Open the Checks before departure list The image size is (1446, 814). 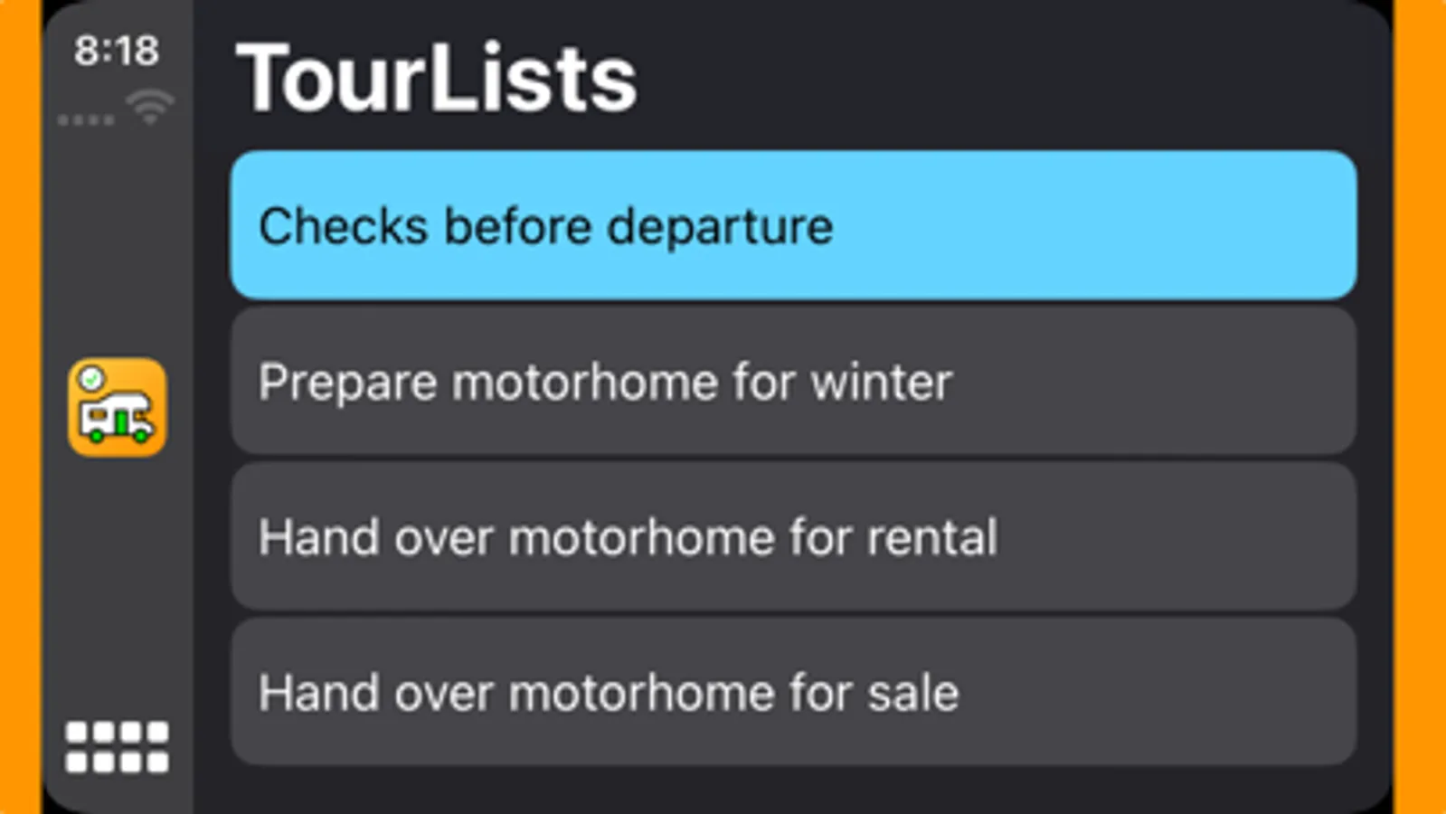pyautogui.click(x=793, y=225)
